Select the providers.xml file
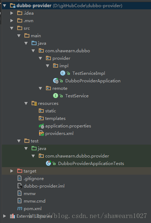The width and height of the screenshot is (151, 223). (x=59, y=134)
